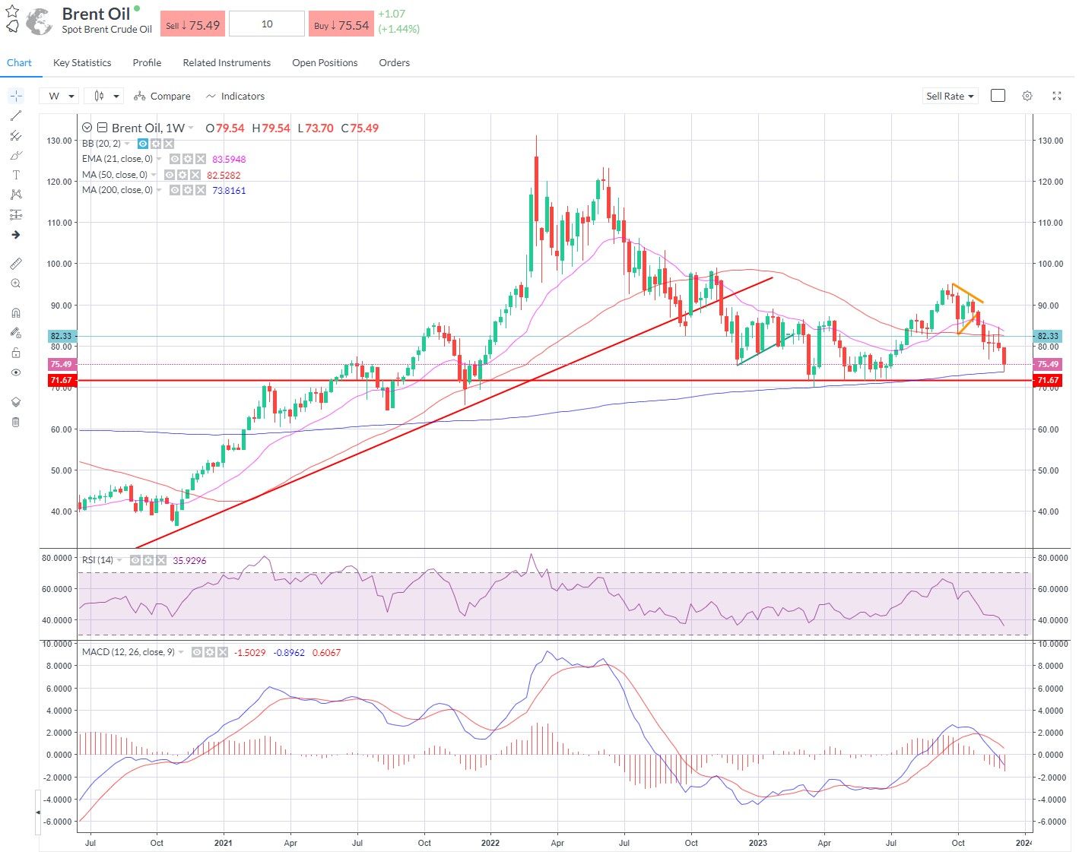Delete the MA 200 indicator
The image size is (1079, 852).
[x=200, y=190]
